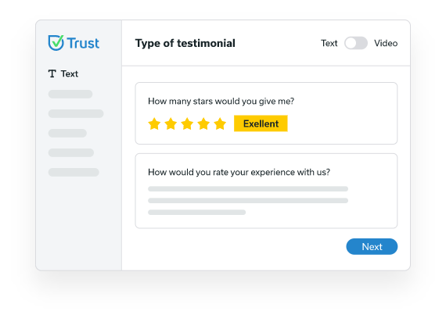Viewport: 446px width, 322px height.
Task: Select the last placeholder sidebar item
Action: coord(74,172)
